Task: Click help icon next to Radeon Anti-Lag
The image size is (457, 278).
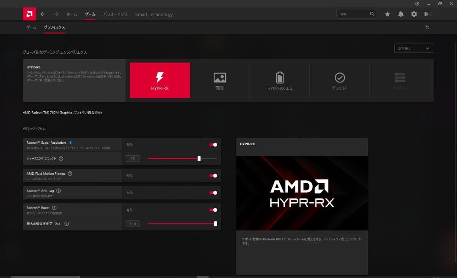Action: 58,191
